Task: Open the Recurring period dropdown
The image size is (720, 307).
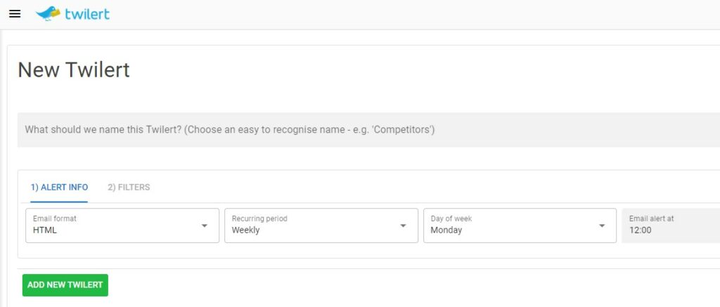Action: click(x=313, y=226)
